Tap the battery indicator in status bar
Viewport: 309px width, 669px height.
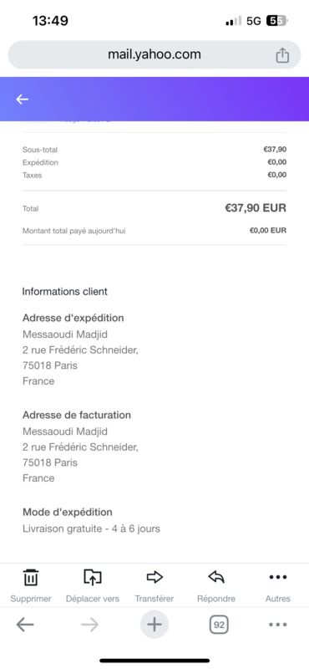coord(277,21)
